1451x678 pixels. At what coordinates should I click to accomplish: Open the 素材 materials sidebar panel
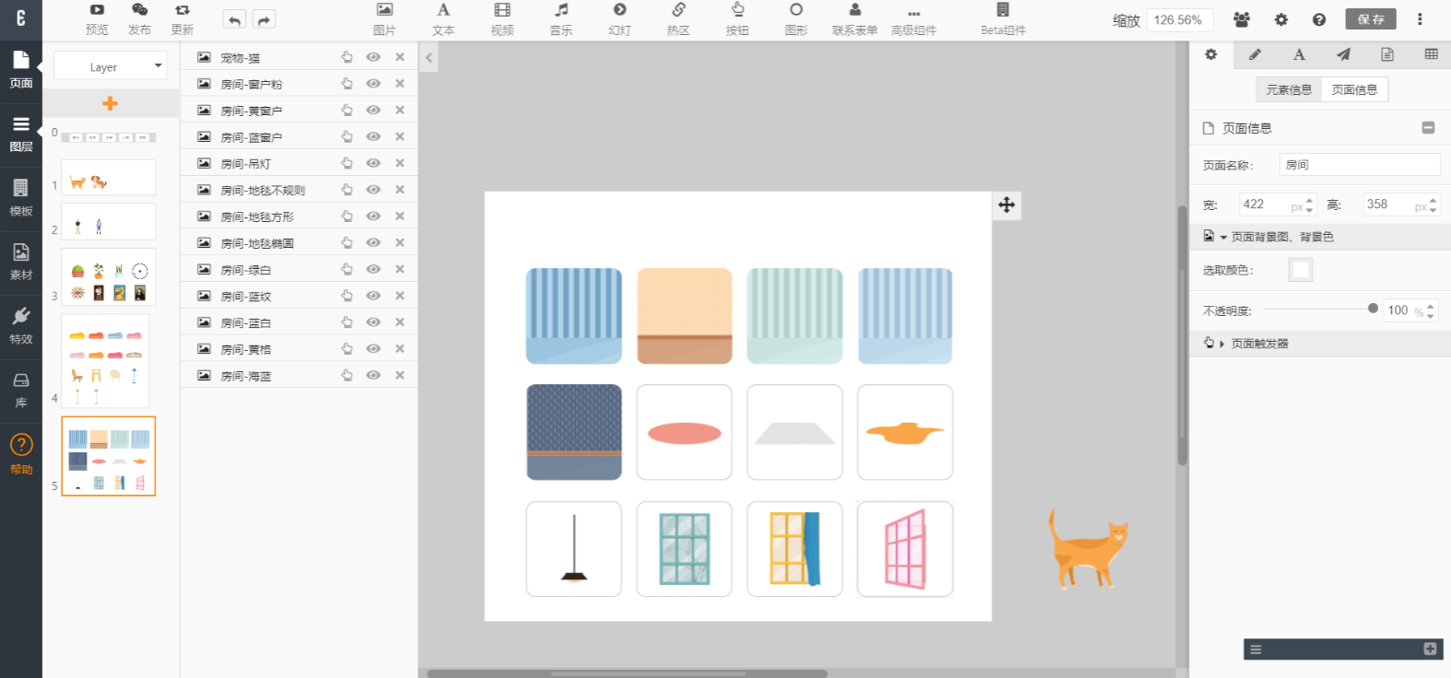pyautogui.click(x=21, y=262)
